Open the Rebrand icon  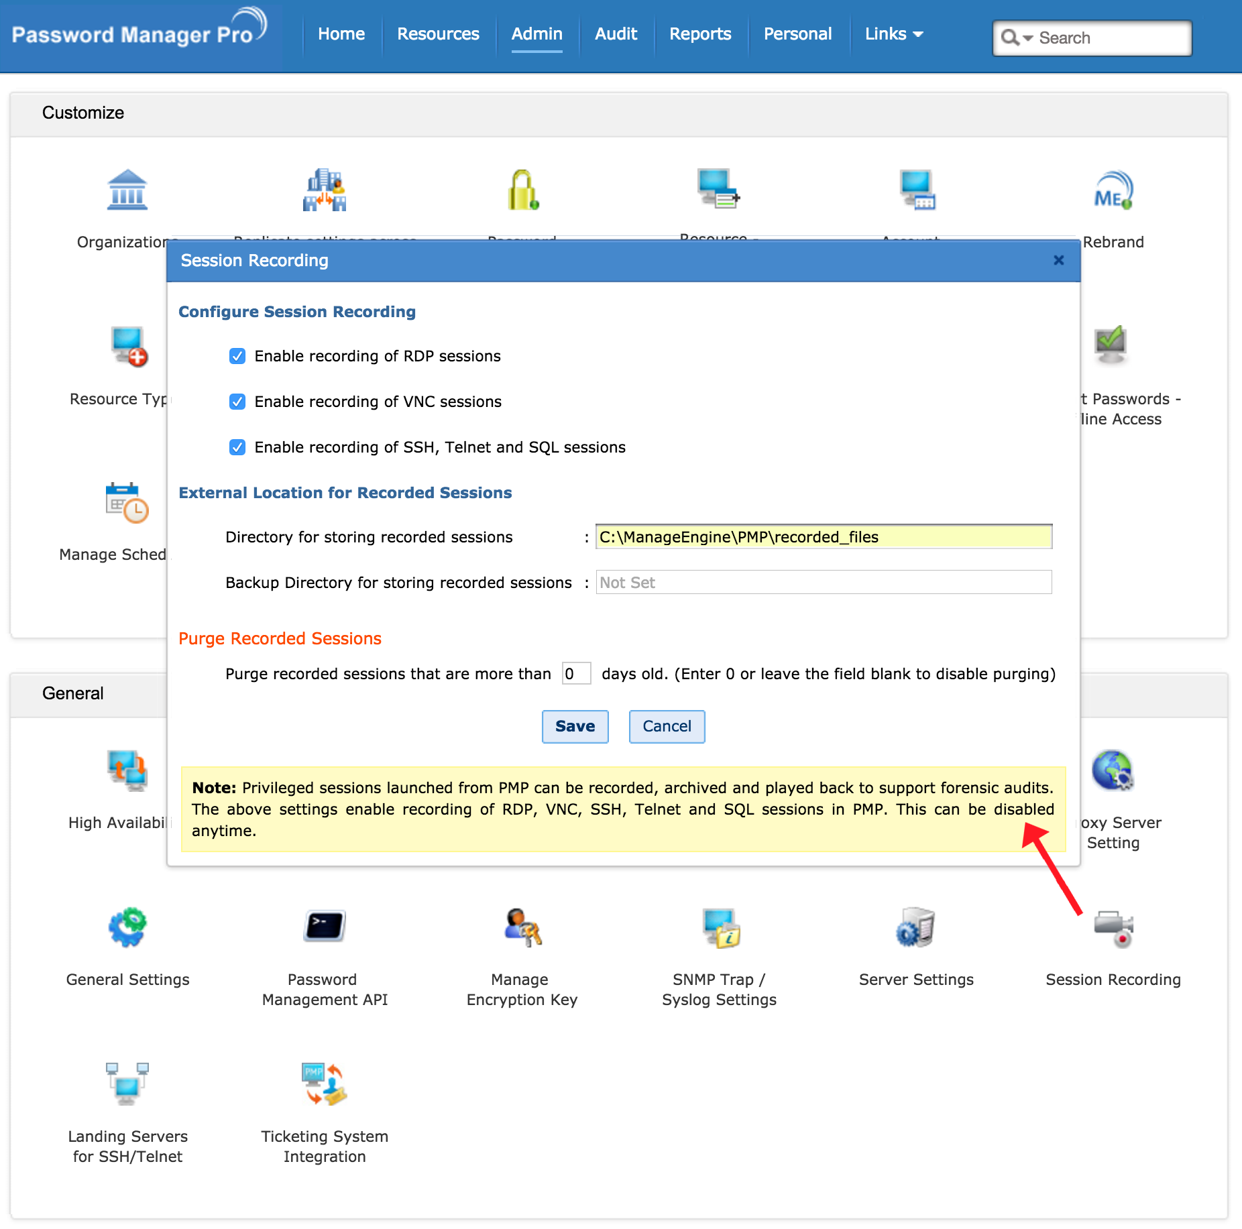pyautogui.click(x=1113, y=190)
